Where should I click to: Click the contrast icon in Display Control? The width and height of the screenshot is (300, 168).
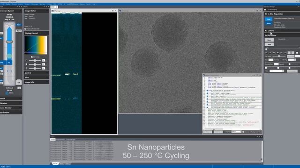tap(26, 64)
